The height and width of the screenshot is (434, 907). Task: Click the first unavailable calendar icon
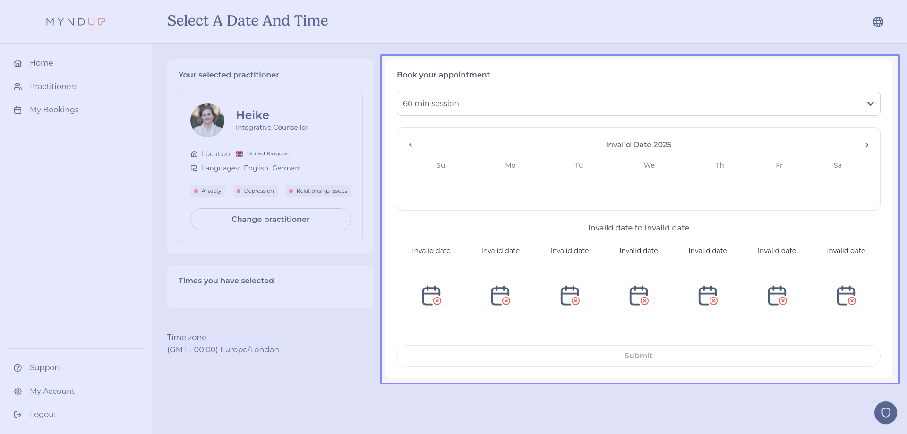coord(431,296)
